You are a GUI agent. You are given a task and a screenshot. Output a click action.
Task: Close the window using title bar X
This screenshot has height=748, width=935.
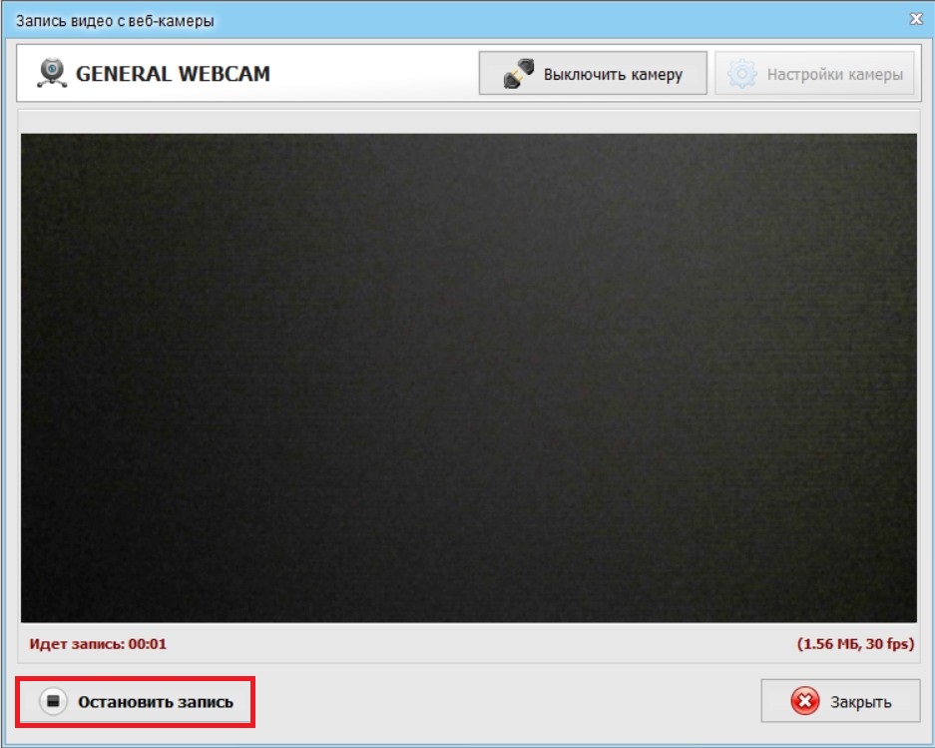tap(916, 19)
